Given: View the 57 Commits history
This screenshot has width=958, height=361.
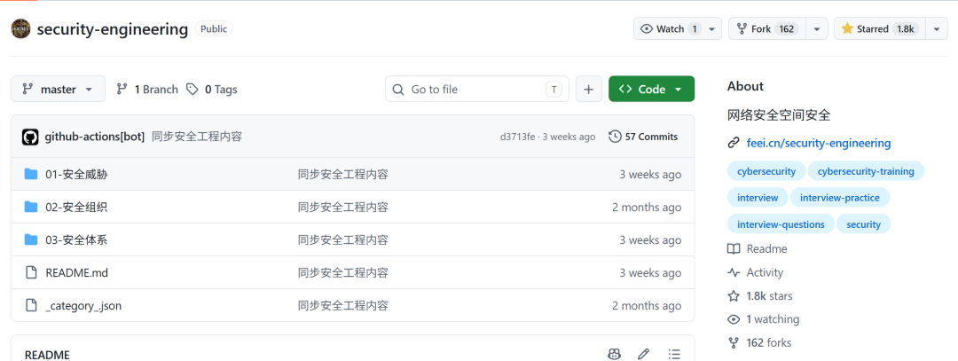Looking at the screenshot, I should 643,137.
